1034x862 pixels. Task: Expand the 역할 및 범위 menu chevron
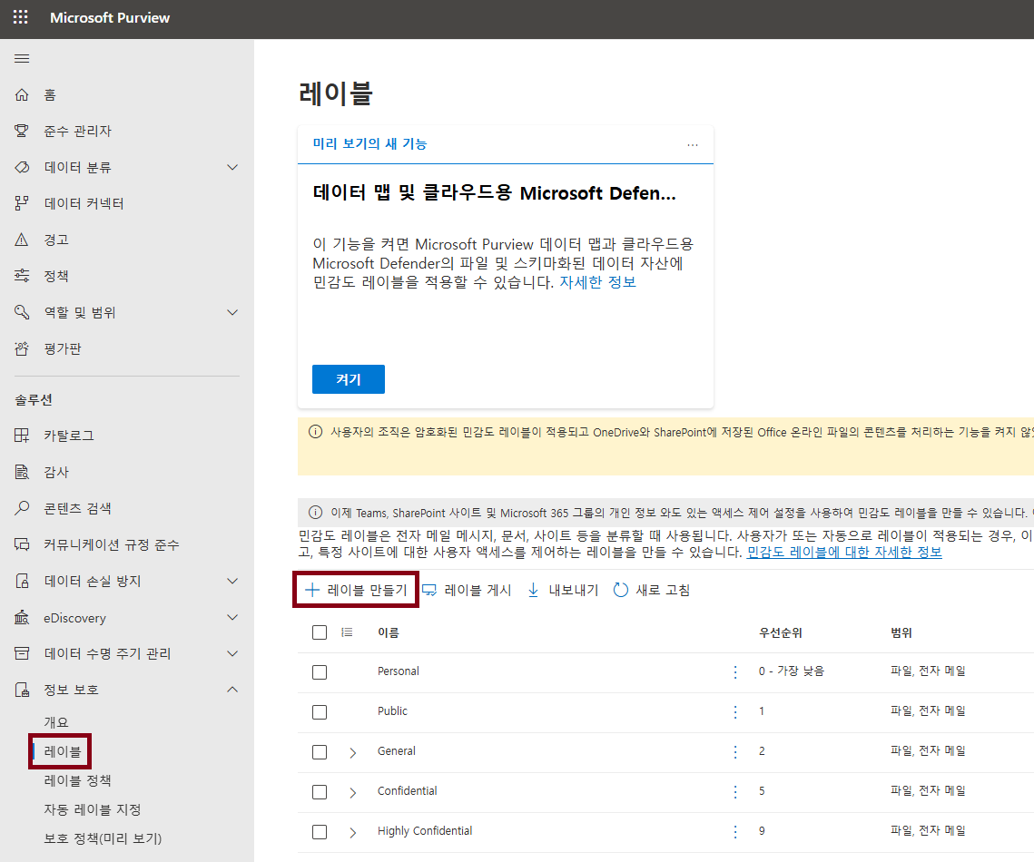point(232,312)
